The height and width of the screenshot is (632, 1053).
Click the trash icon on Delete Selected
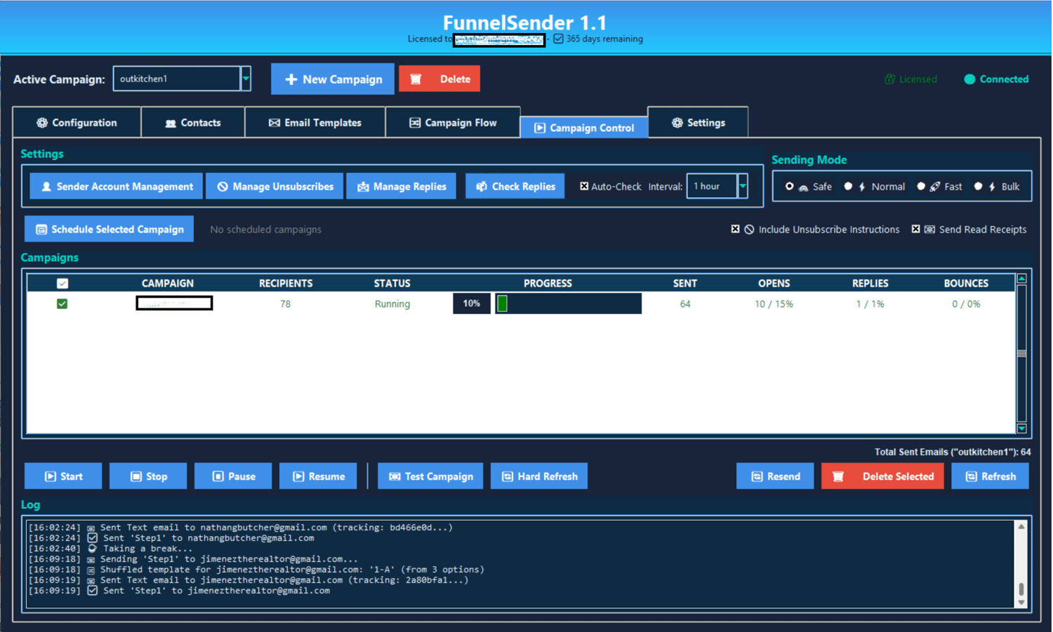point(837,476)
